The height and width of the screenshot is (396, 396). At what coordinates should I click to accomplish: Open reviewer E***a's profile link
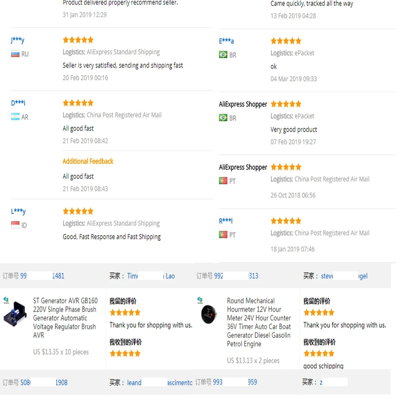(x=226, y=41)
